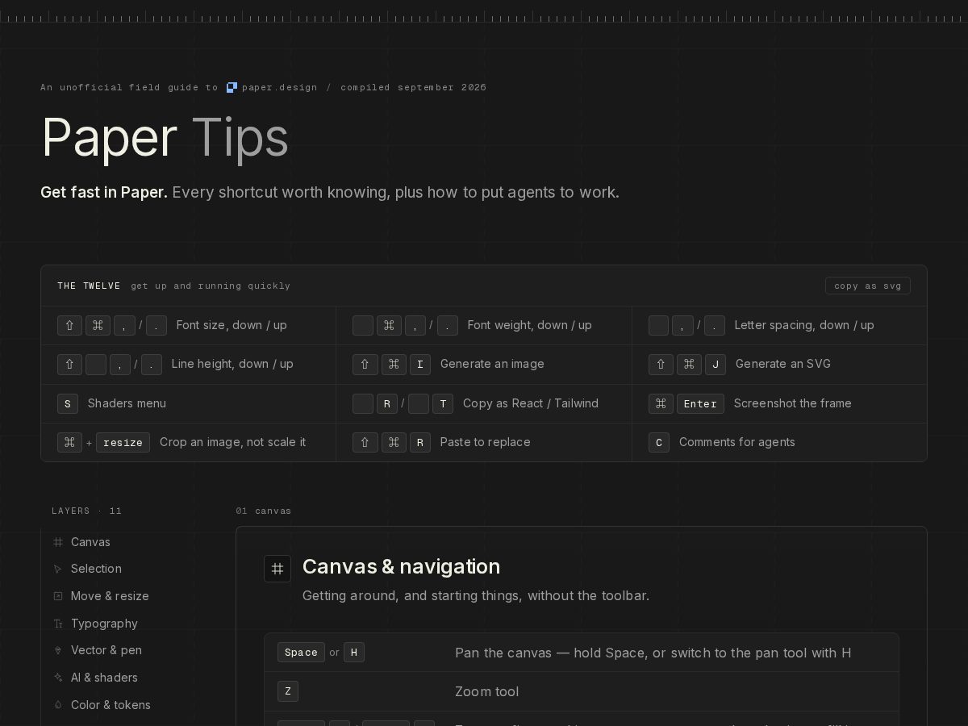This screenshot has height=726, width=968.
Task: Click the 'Generate an image' text
Action: [492, 364]
